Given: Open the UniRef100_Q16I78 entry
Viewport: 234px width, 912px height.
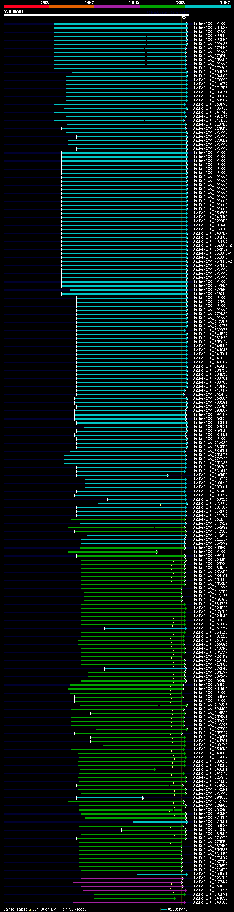Looking at the screenshot, I should pyautogui.click(x=210, y=326).
